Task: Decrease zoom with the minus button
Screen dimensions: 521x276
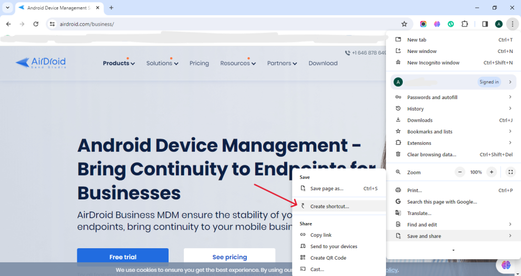Action: click(x=460, y=172)
